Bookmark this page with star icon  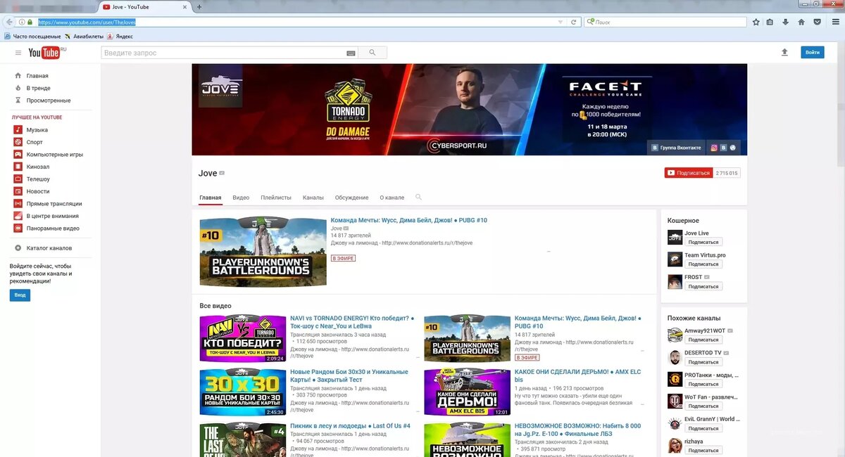pyautogui.click(x=756, y=22)
